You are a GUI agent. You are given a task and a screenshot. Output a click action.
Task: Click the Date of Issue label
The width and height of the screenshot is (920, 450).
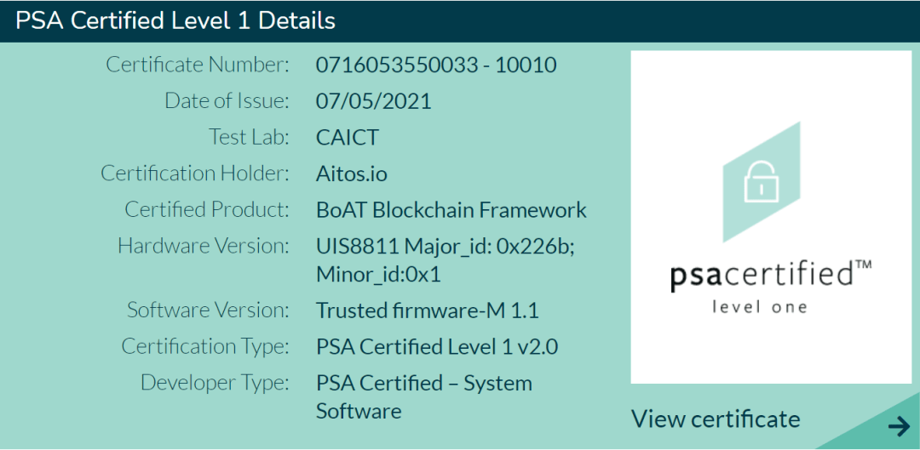[227, 101]
